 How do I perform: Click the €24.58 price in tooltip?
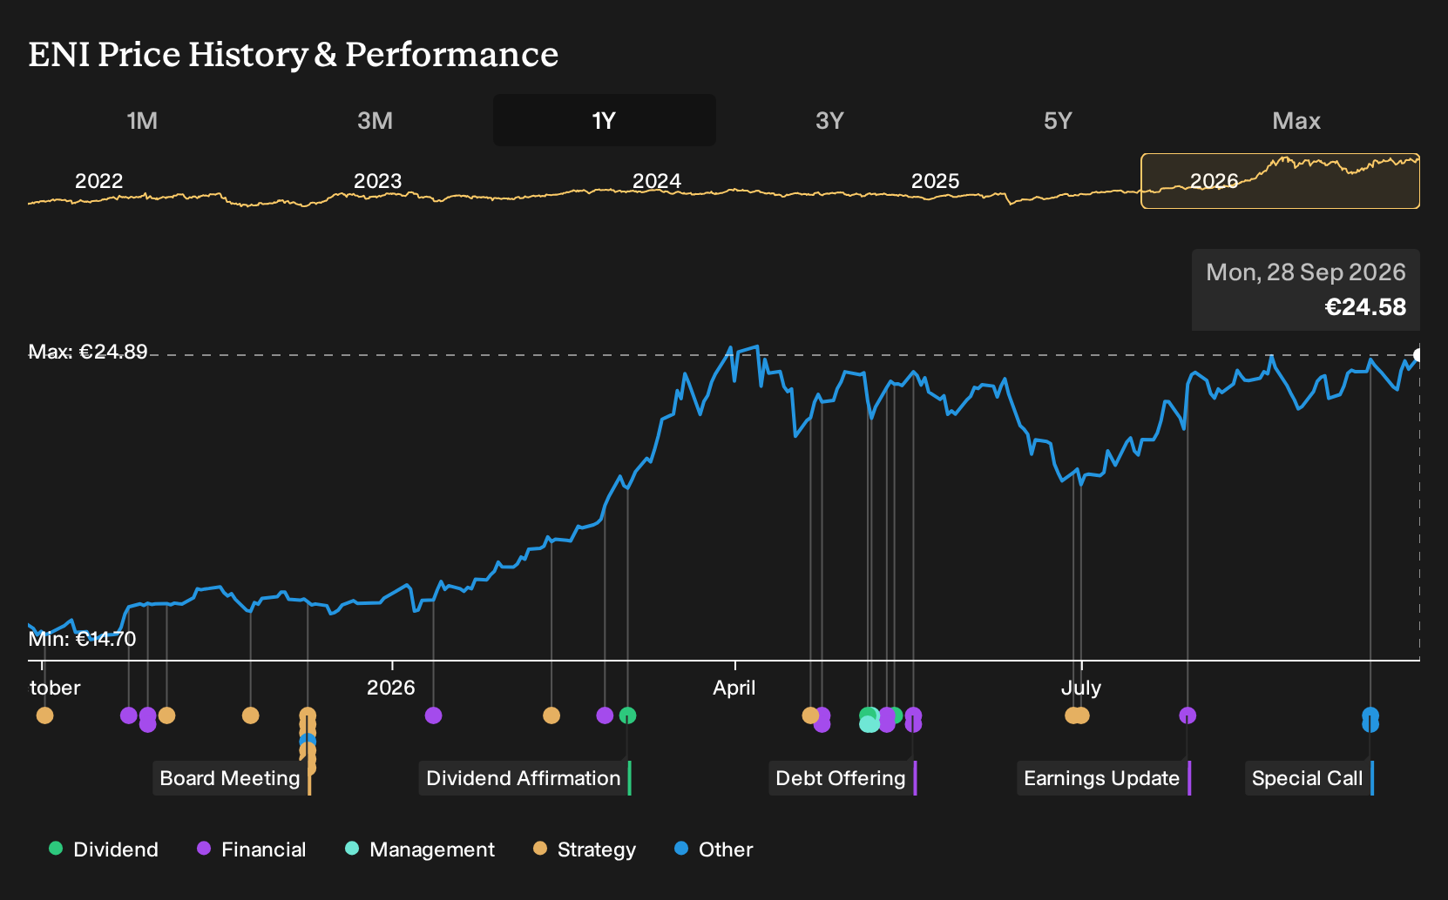1365,307
